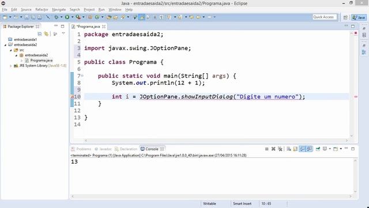Click the Console vertical scrollbar
This screenshot has height=208, width=369.
(x=355, y=176)
